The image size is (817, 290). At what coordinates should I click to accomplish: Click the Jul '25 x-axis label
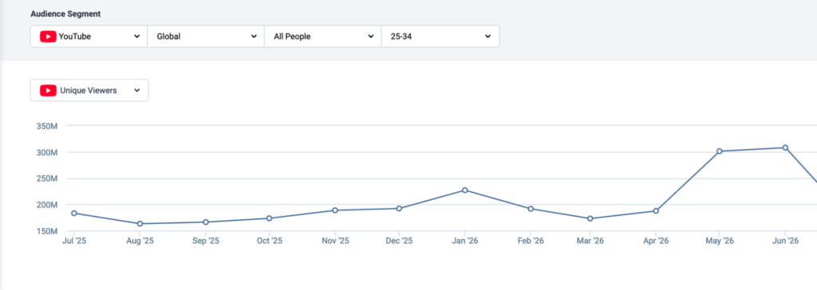coord(74,241)
